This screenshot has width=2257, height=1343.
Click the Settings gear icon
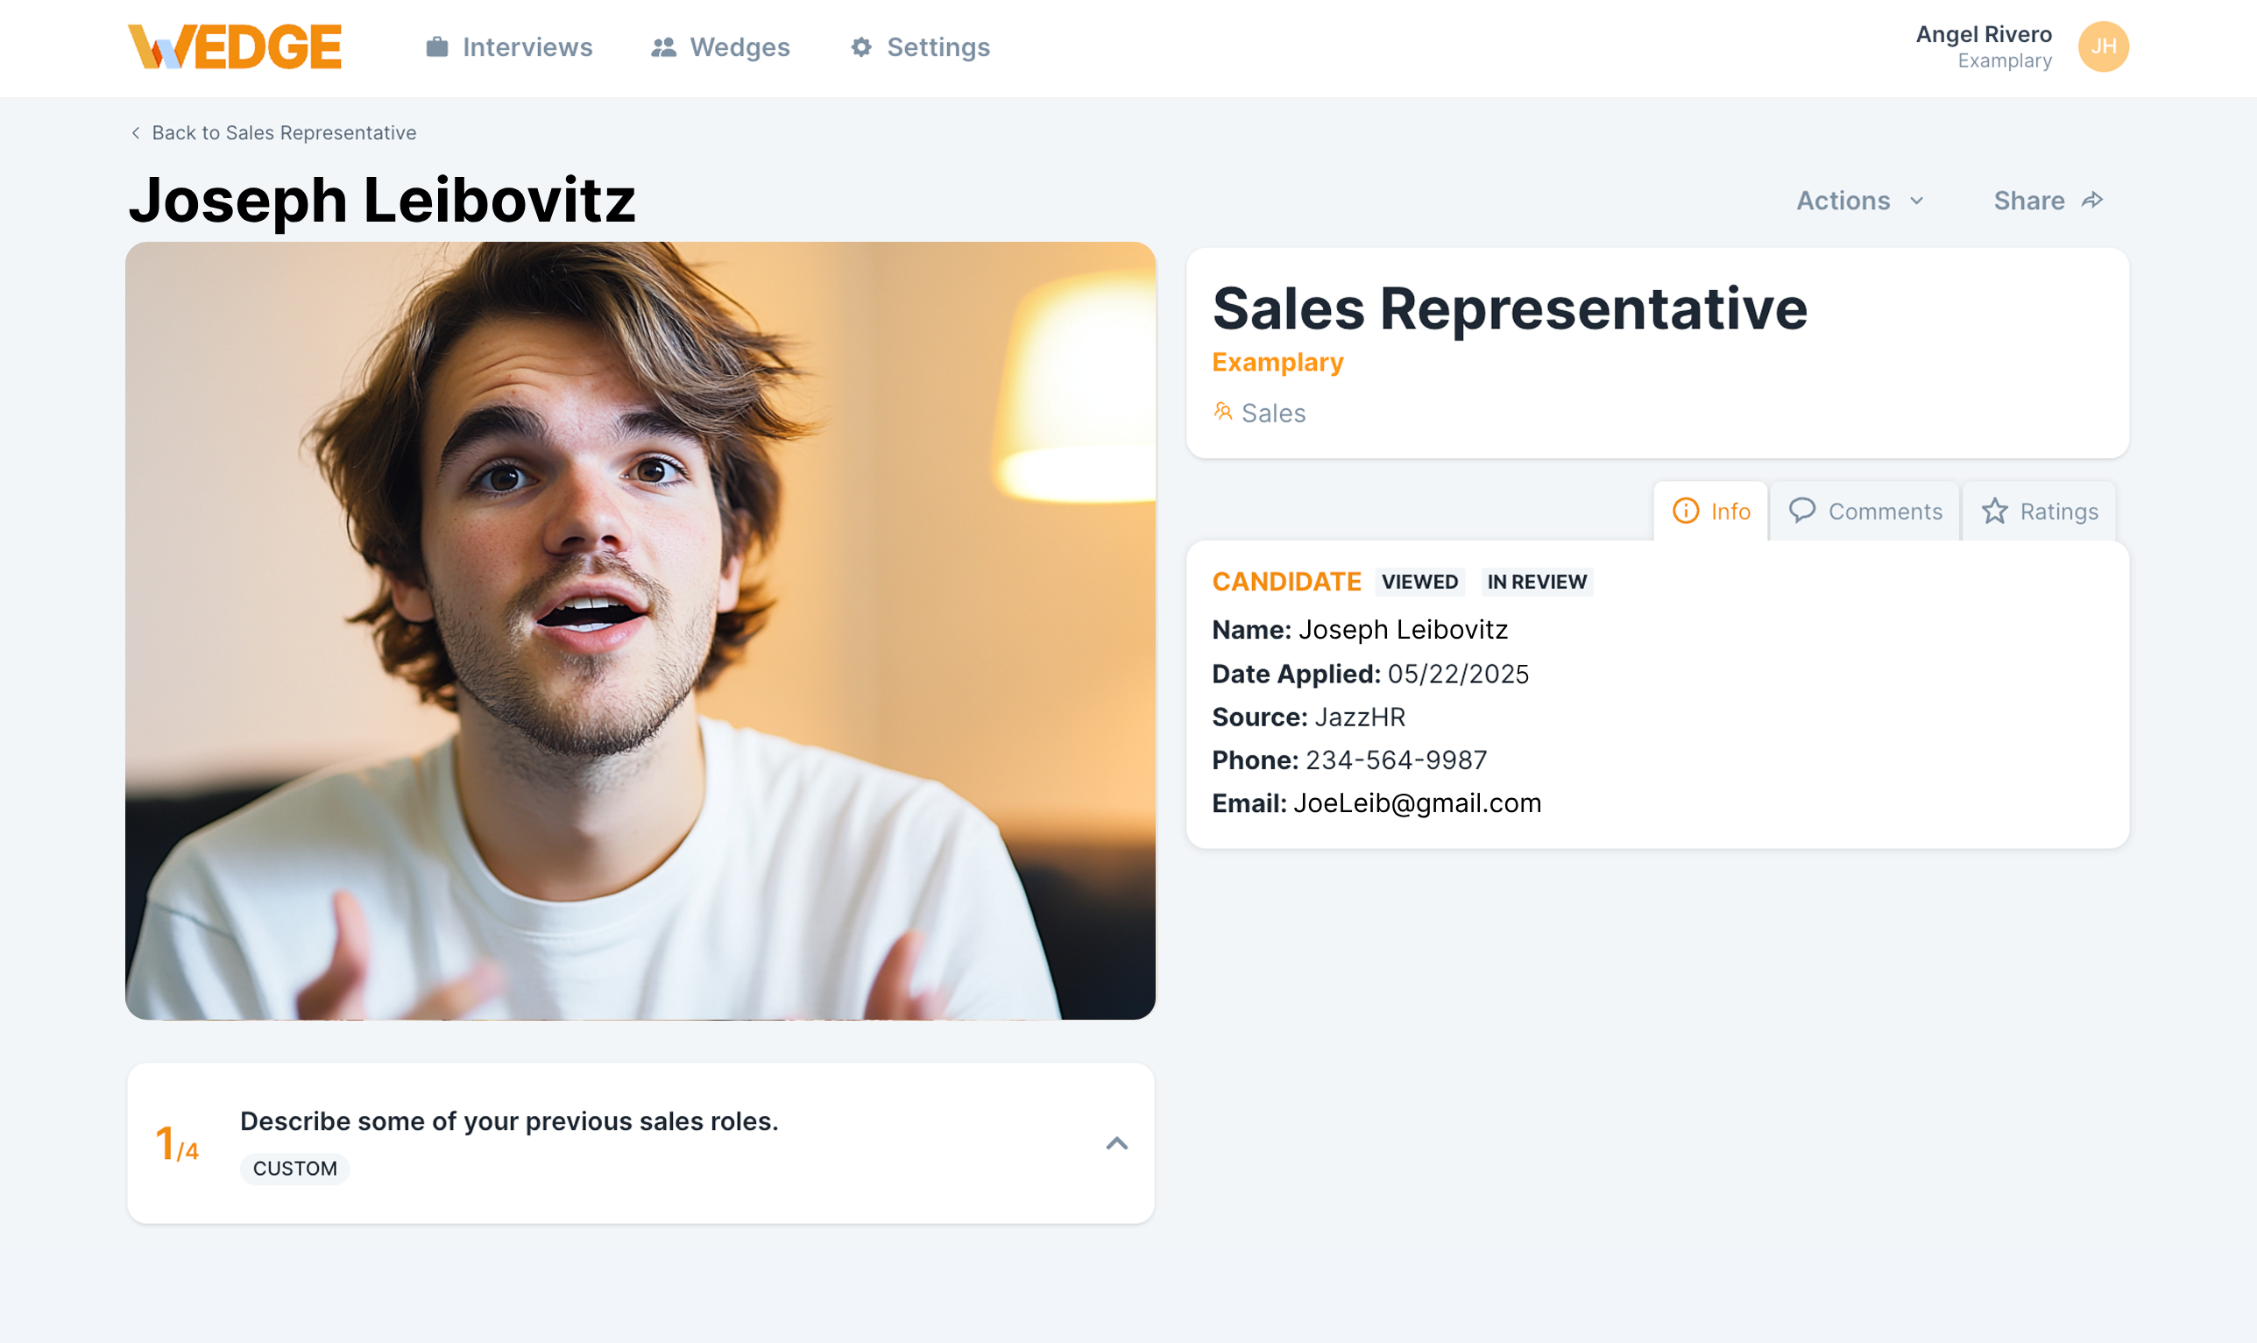pos(861,47)
